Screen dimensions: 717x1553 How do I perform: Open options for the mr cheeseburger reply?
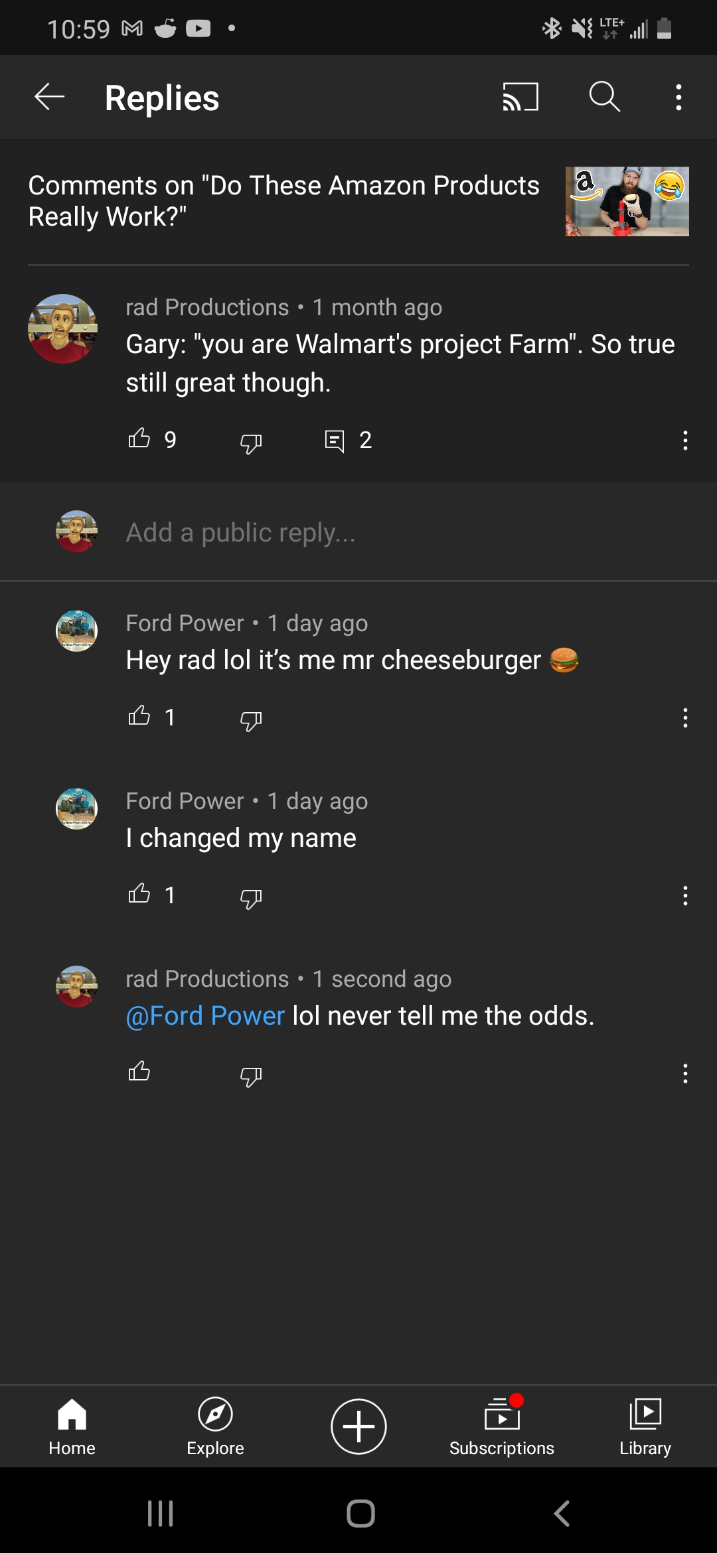pyautogui.click(x=685, y=717)
